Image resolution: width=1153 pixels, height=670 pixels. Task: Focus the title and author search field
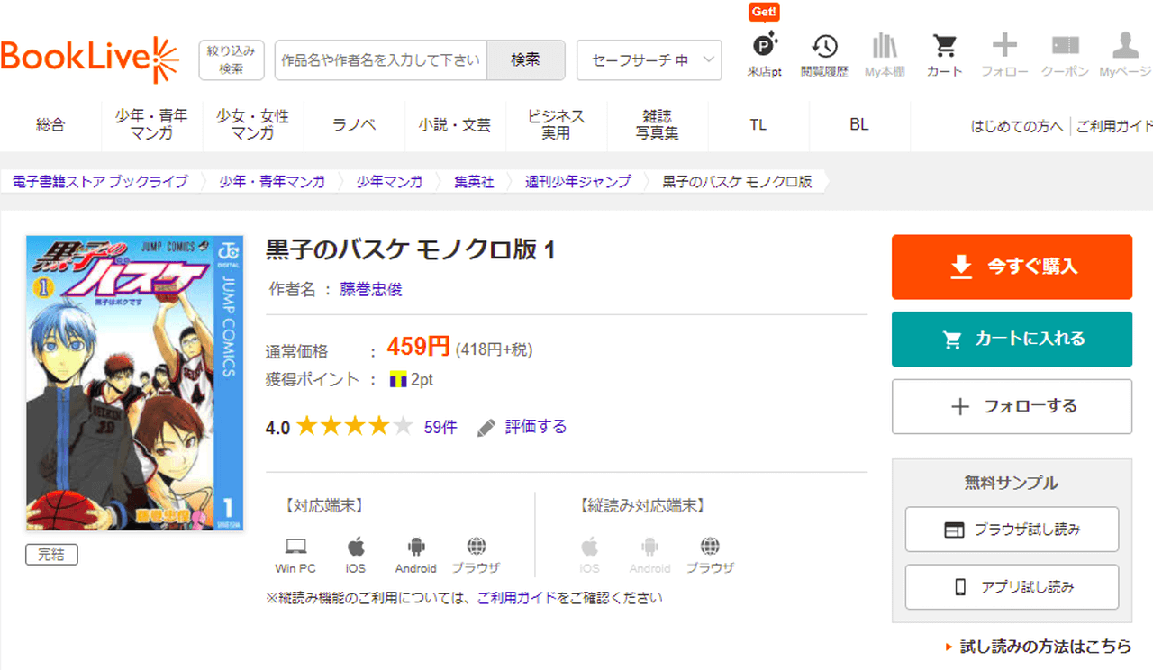click(380, 60)
